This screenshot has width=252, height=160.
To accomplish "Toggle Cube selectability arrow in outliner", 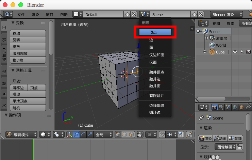I will pos(242,52).
